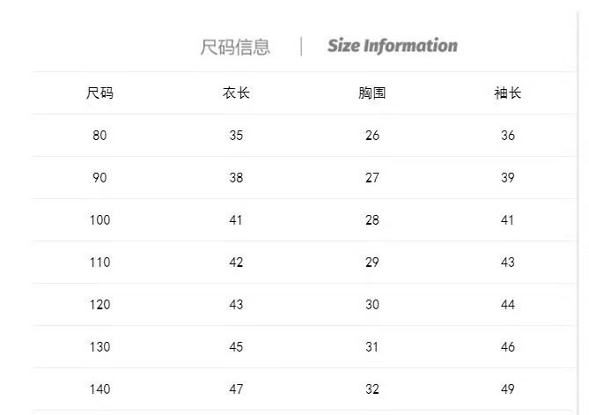Screen dimensions: 589x415
Task: Select size 100 row label
Action: [99, 220]
